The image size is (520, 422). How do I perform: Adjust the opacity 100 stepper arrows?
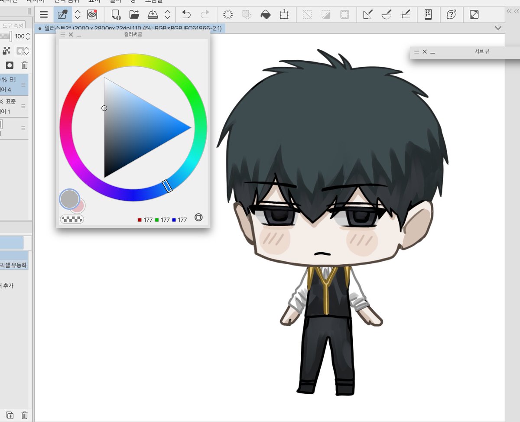pyautogui.click(x=28, y=36)
